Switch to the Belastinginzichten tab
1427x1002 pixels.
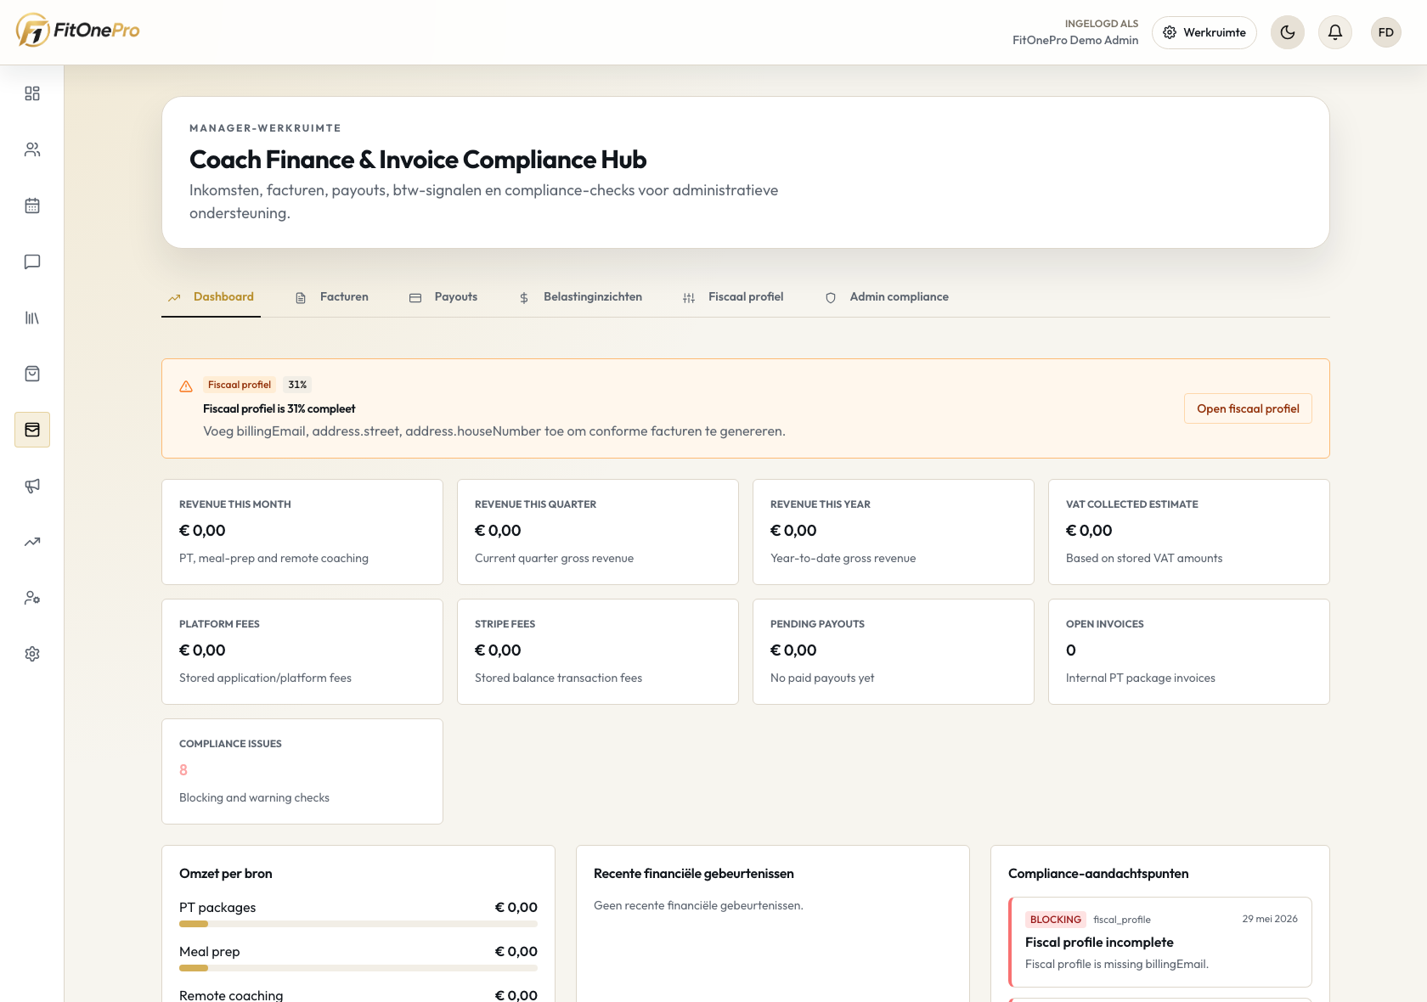pyautogui.click(x=580, y=297)
